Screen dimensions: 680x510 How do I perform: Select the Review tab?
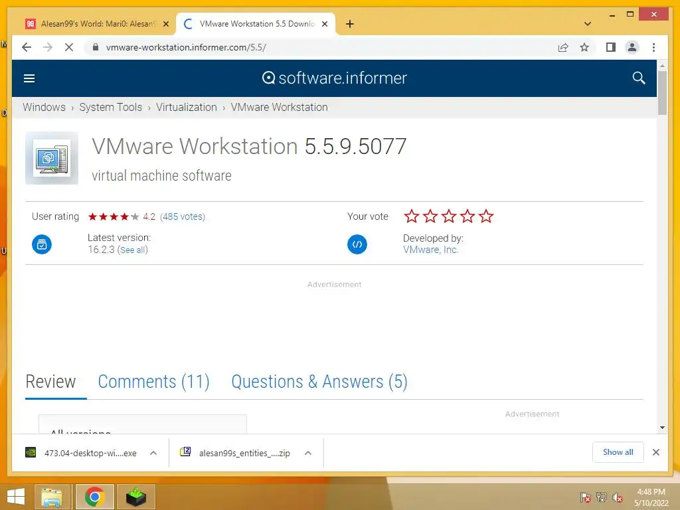(x=50, y=382)
